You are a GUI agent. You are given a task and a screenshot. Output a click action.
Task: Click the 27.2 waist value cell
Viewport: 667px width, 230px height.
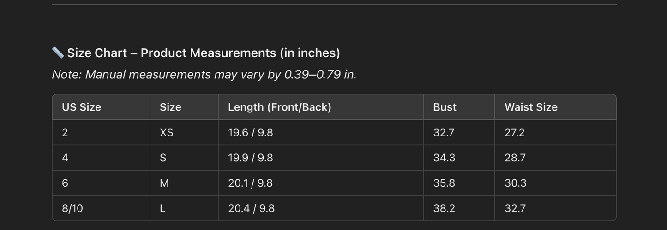(555, 132)
